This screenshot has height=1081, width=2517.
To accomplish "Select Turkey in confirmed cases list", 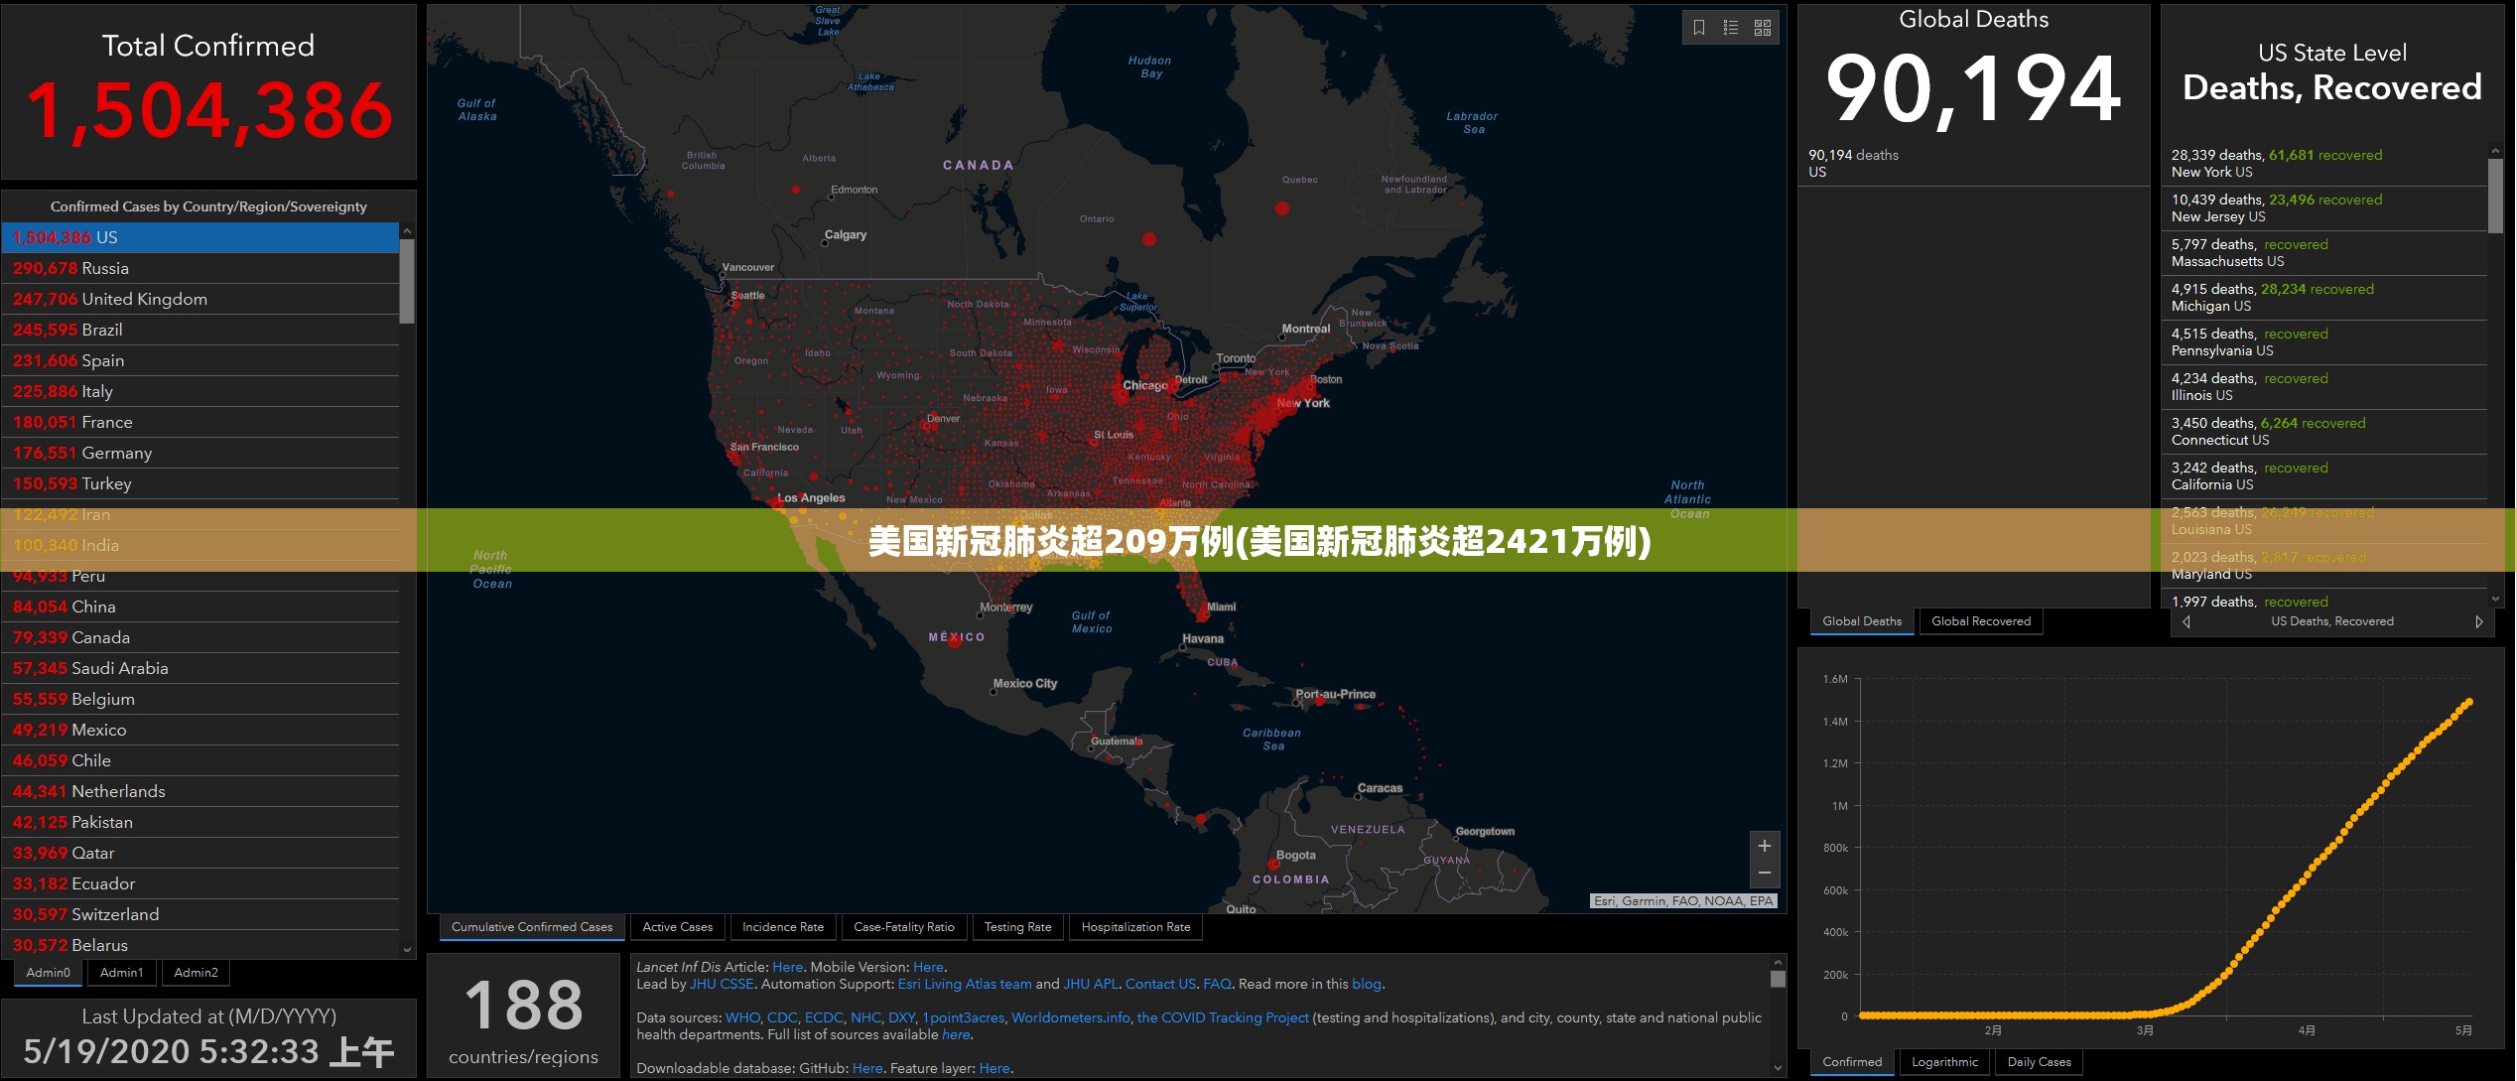I will click(x=200, y=484).
